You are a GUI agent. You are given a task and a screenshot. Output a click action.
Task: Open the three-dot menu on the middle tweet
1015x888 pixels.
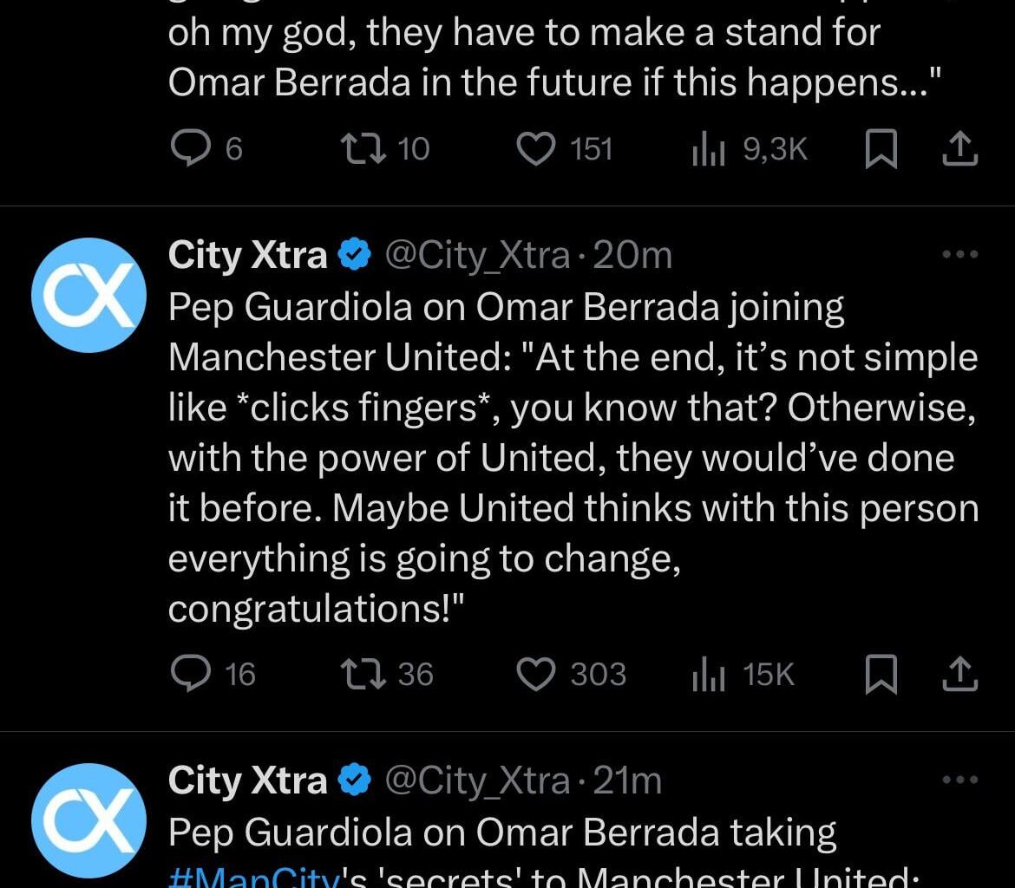[x=959, y=253]
